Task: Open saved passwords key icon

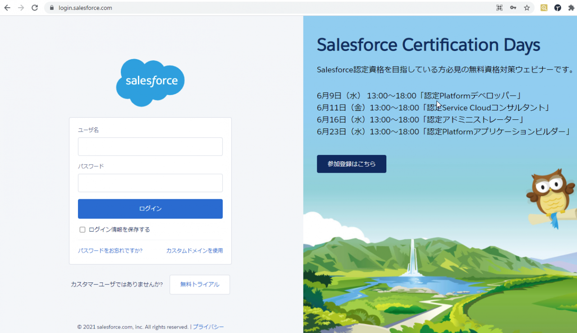Action: (x=513, y=8)
